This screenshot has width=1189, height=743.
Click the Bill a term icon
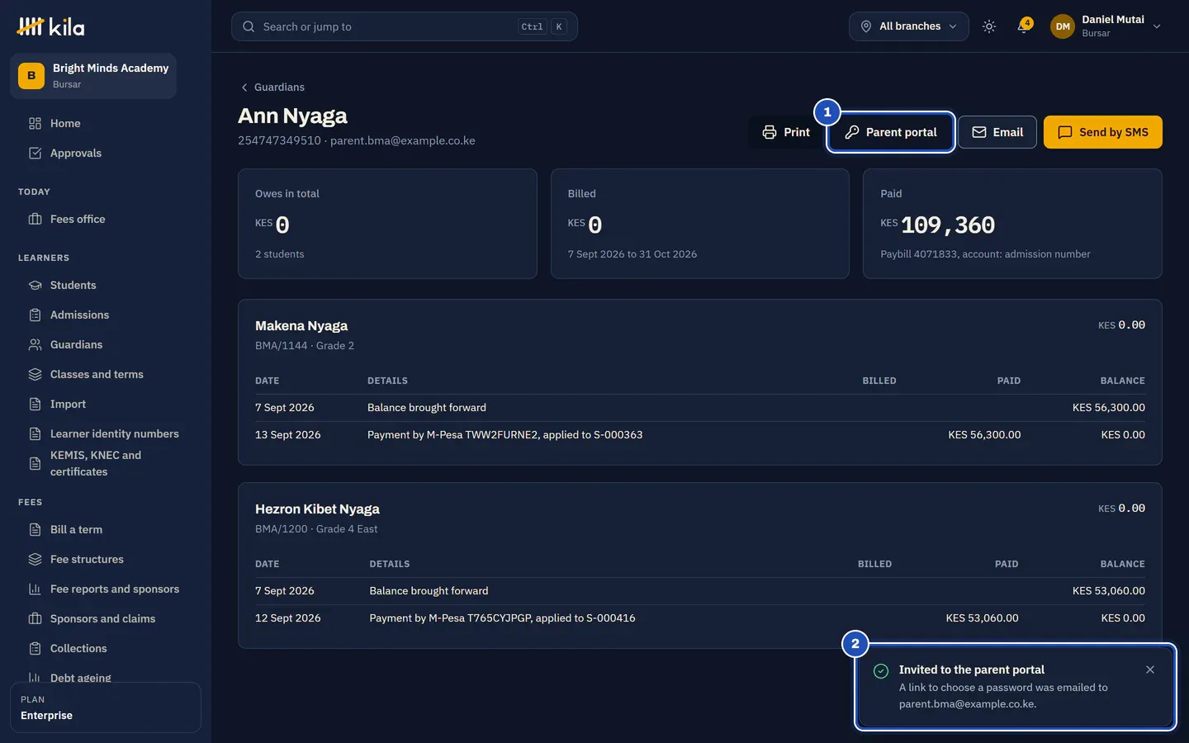coord(35,529)
